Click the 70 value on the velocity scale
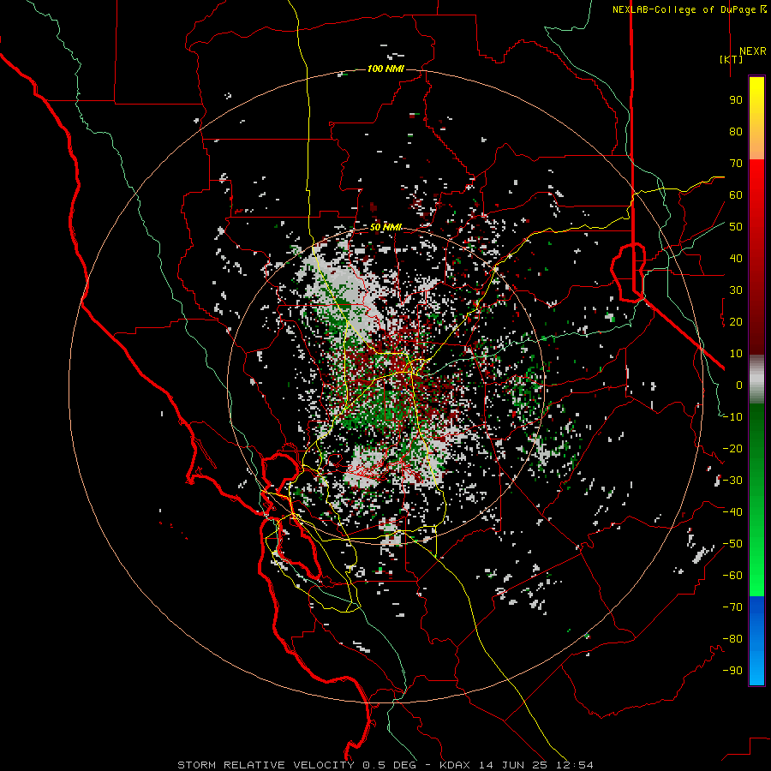This screenshot has height=771, width=771. click(736, 164)
